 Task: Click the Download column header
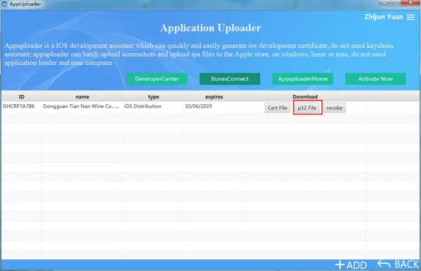(x=305, y=97)
